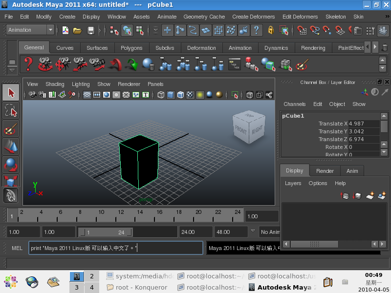Click the hypergraph window shelf icon
Image resolution: width=391 pixels, height=293 pixels.
pyautogui.click(x=235, y=64)
